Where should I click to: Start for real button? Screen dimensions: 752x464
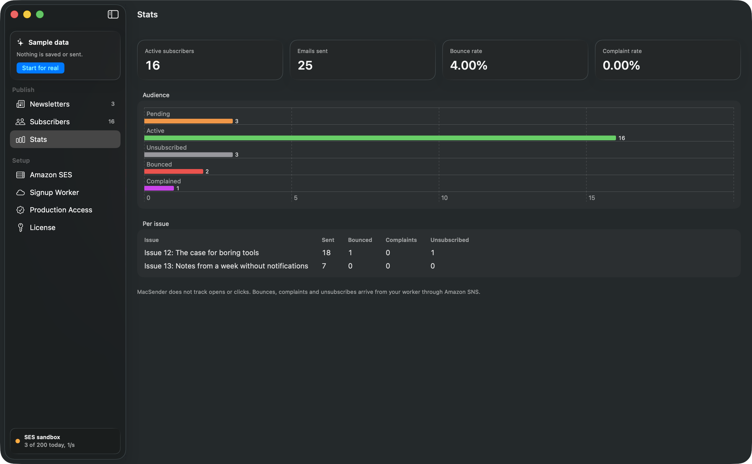[x=40, y=68]
